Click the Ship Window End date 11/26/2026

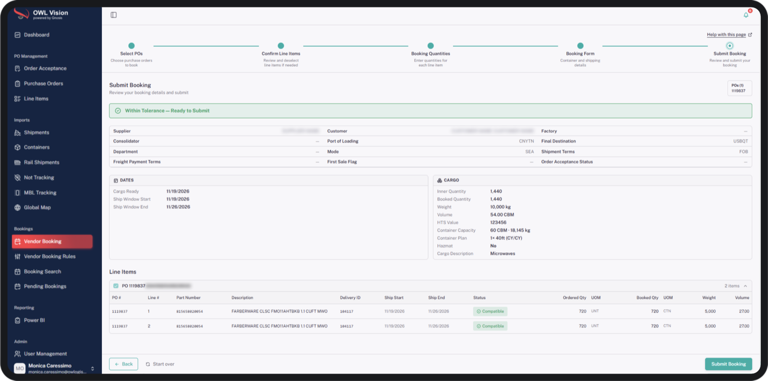click(178, 207)
